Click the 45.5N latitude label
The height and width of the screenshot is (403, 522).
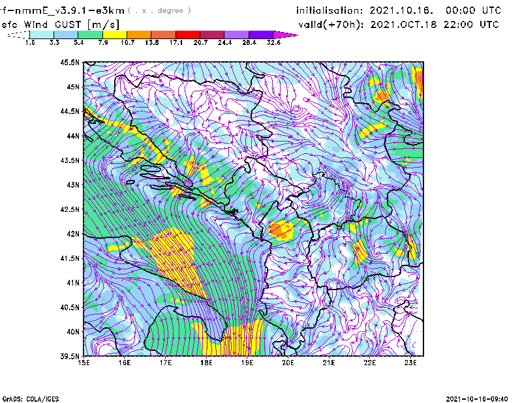(70, 62)
